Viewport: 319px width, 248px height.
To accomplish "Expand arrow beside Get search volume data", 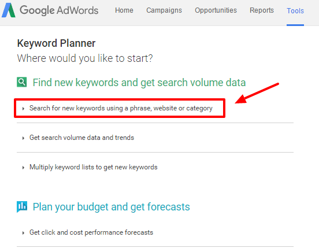I will coord(23,138).
